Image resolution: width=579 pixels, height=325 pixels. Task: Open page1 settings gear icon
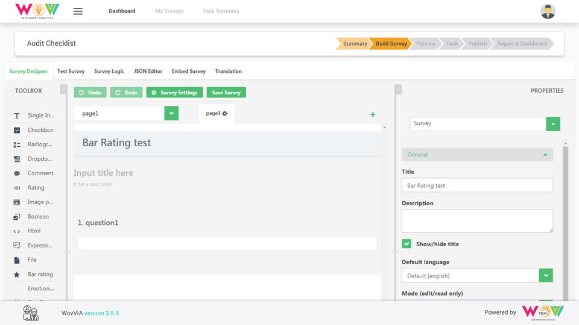tap(225, 114)
